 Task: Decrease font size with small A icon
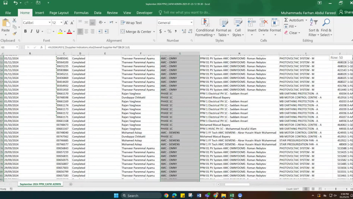pyautogui.click(x=72, y=23)
